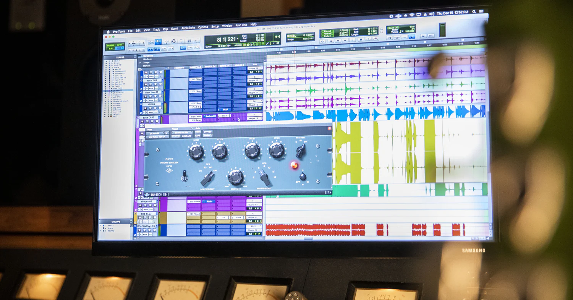Open the Apple menu
Screen dimensions: 573x300
click(x=108, y=32)
